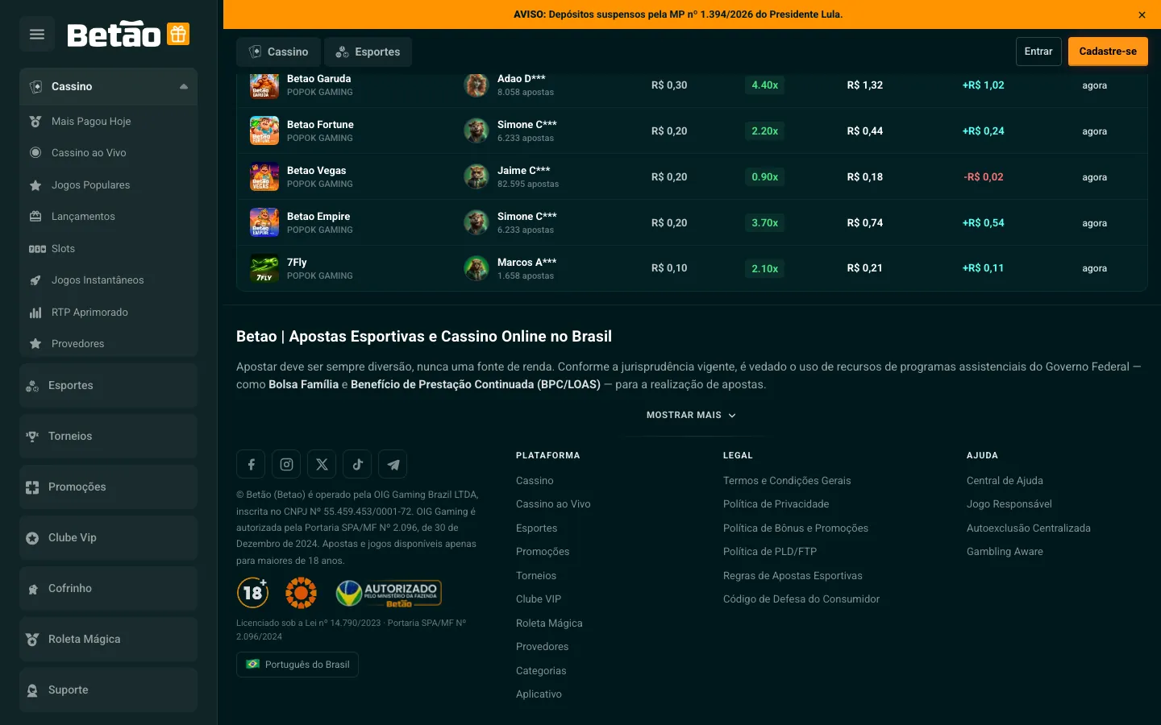The image size is (1161, 725).
Task: Open the TikTok social icon
Action: click(357, 464)
